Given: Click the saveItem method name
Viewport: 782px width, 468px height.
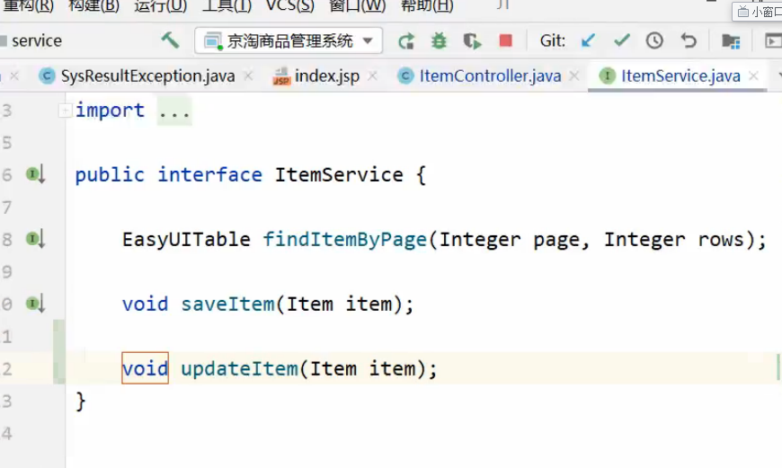Looking at the screenshot, I should [227, 304].
